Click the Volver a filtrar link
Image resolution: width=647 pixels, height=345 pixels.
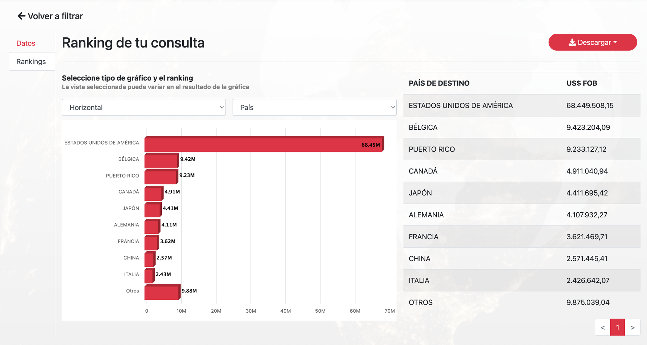(x=50, y=16)
